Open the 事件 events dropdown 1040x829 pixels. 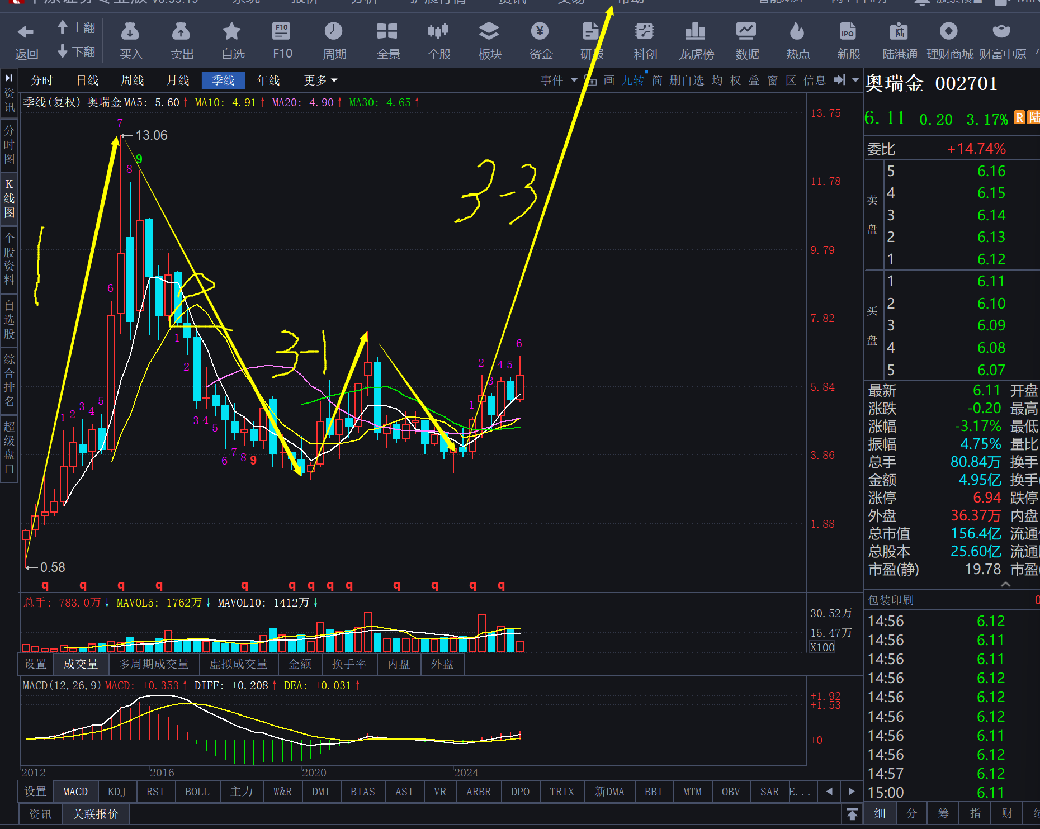(x=559, y=80)
